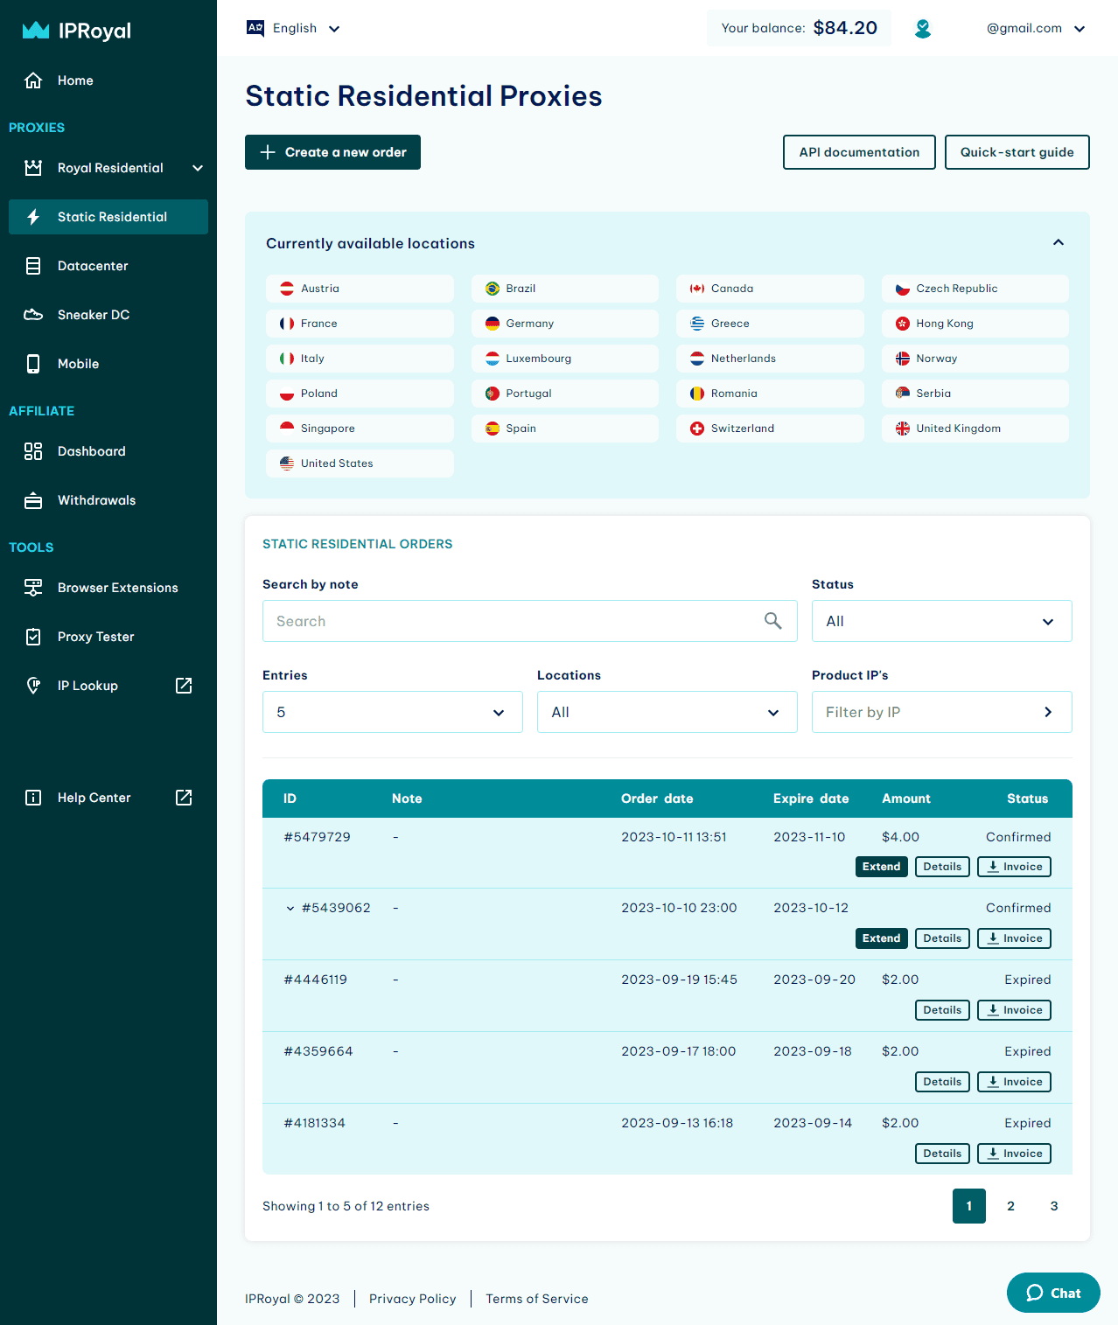
Task: Click the Romania flag icon
Action: click(697, 394)
